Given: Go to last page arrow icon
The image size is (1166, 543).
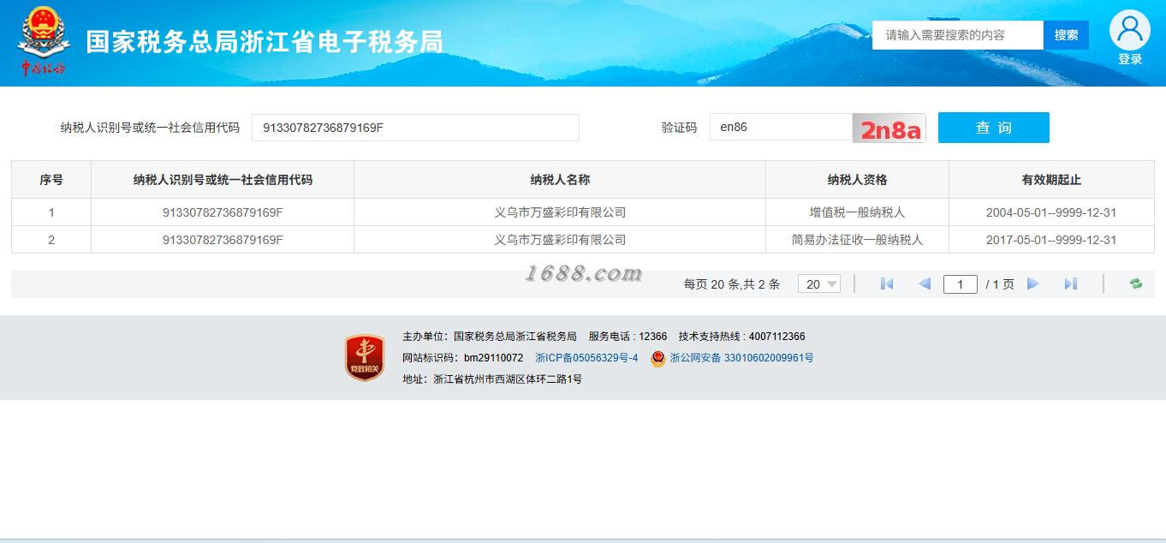Looking at the screenshot, I should tap(1070, 284).
